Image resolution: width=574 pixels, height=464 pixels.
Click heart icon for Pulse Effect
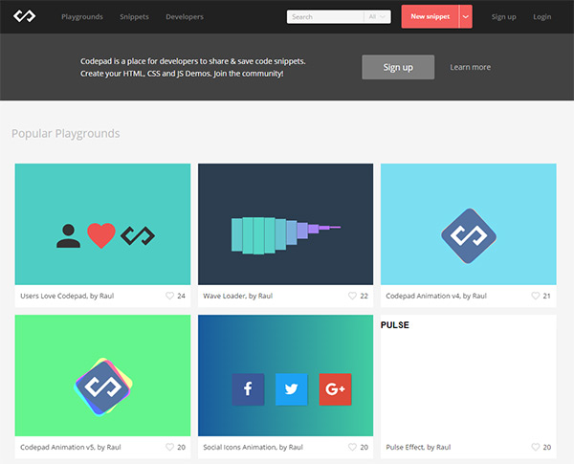(x=536, y=447)
